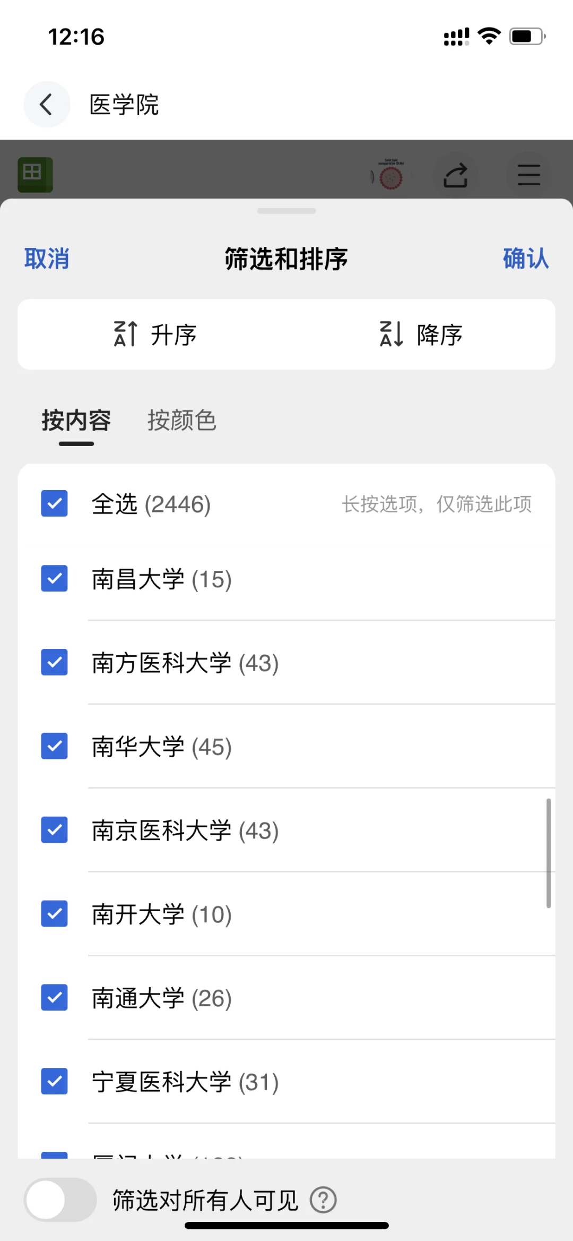
Task: Tap the share arrow icon
Action: [455, 175]
